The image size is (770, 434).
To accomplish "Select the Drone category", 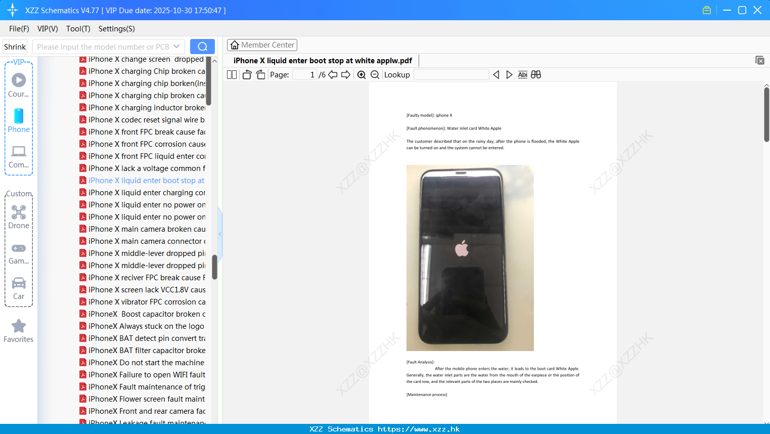I will (19, 217).
